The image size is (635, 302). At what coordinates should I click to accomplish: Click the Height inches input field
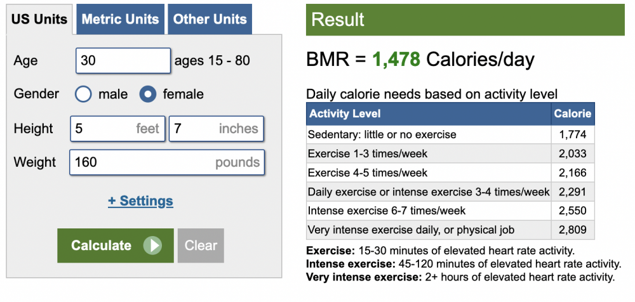[217, 129]
